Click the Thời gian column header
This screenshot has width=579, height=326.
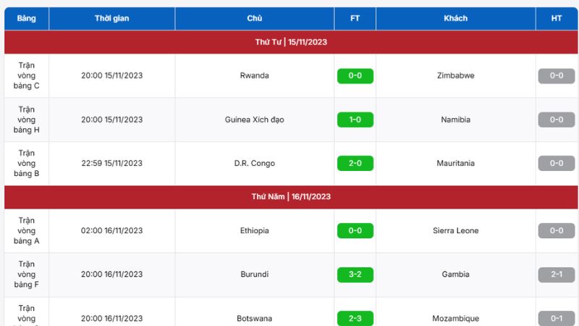click(x=111, y=18)
